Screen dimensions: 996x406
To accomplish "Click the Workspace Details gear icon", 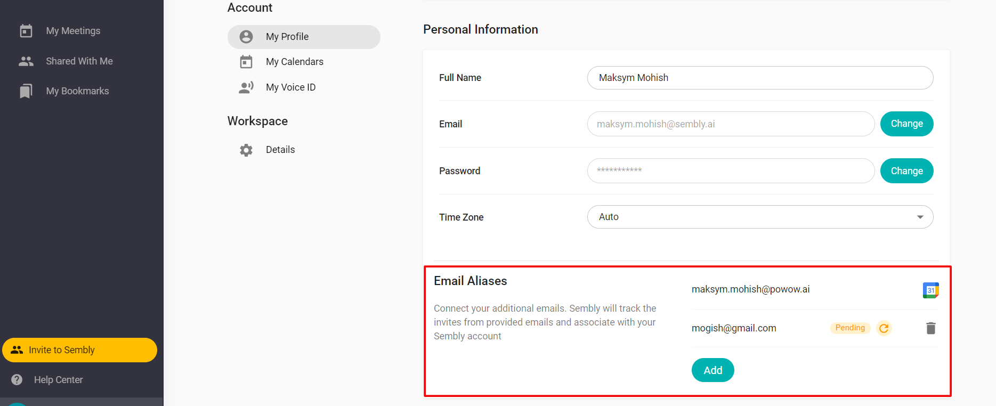I will tap(246, 150).
